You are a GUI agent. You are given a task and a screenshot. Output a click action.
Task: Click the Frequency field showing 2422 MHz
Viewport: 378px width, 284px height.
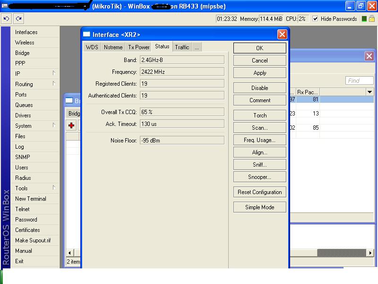pos(182,72)
